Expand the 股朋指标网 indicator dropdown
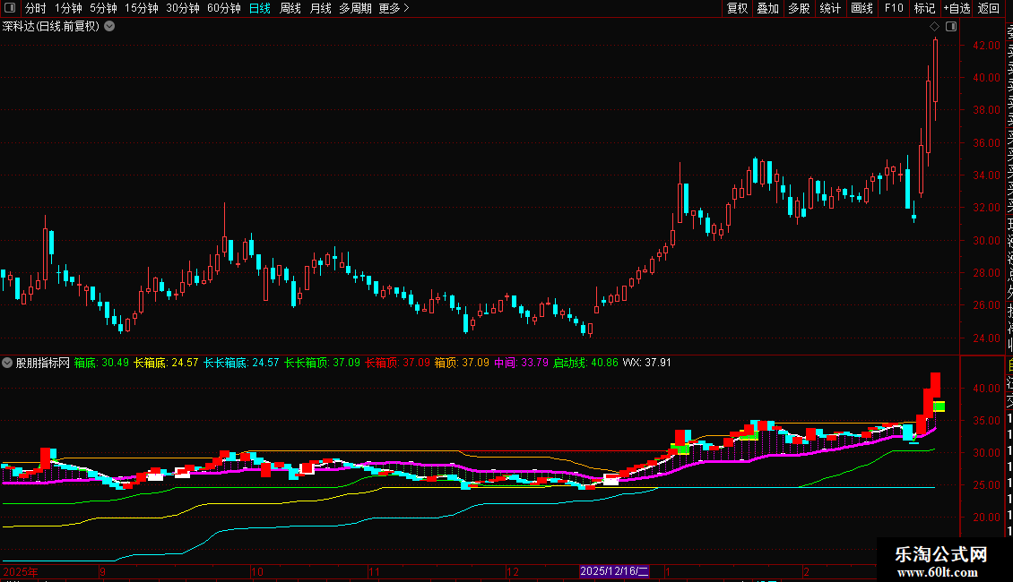The image size is (1013, 582). pyautogui.click(x=8, y=363)
